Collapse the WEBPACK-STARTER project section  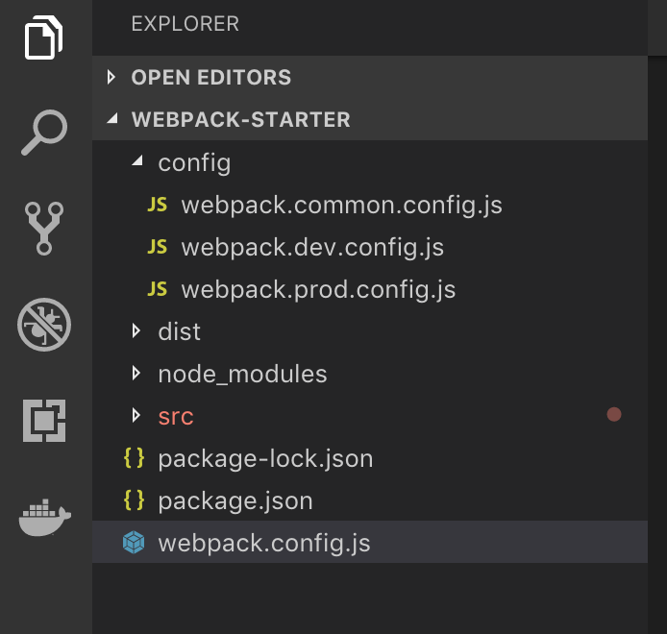pos(112,120)
